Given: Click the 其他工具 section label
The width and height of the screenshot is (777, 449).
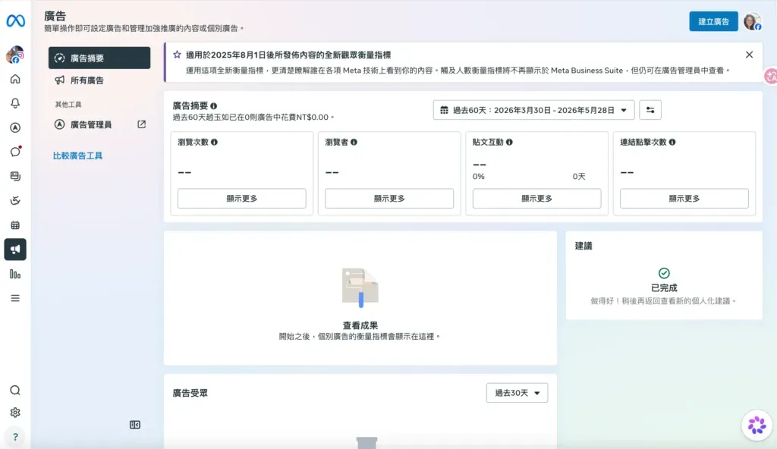Looking at the screenshot, I should click(68, 105).
